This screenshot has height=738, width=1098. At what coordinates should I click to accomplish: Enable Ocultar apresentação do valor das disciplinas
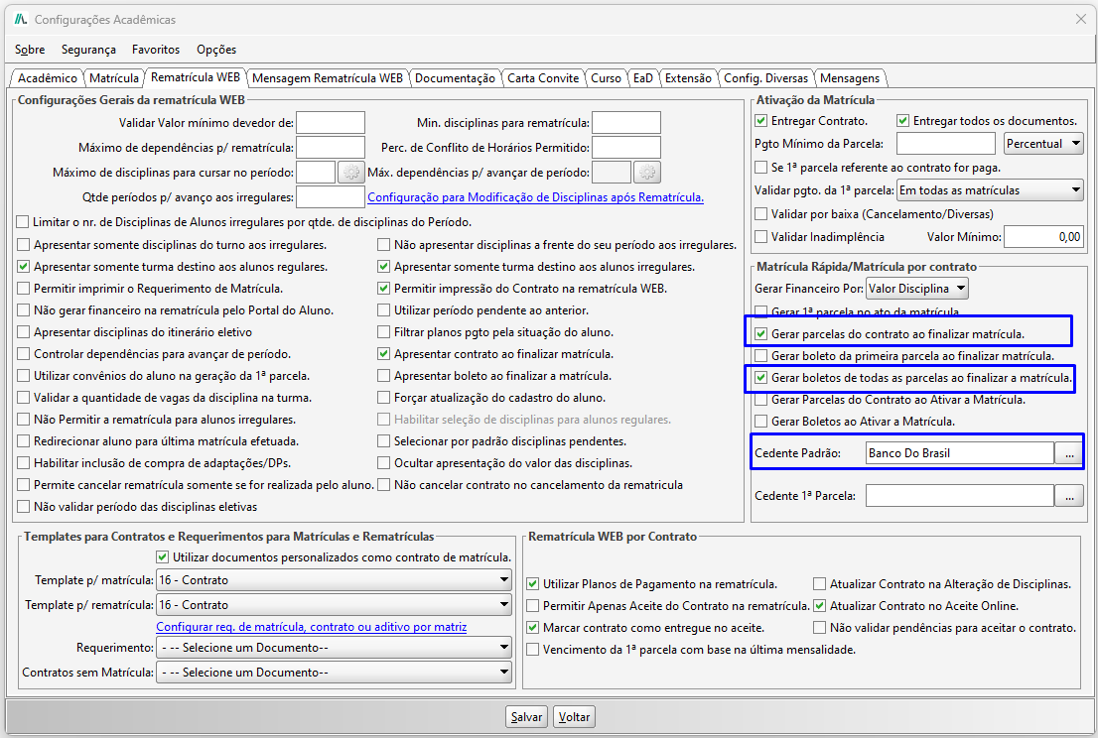coord(384,463)
